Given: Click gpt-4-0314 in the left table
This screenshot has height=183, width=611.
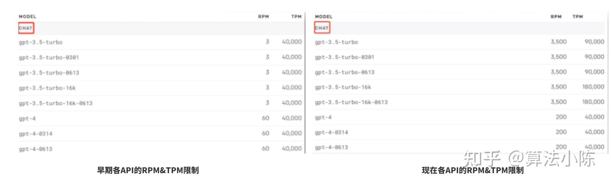Looking at the screenshot, I should click(36, 133).
